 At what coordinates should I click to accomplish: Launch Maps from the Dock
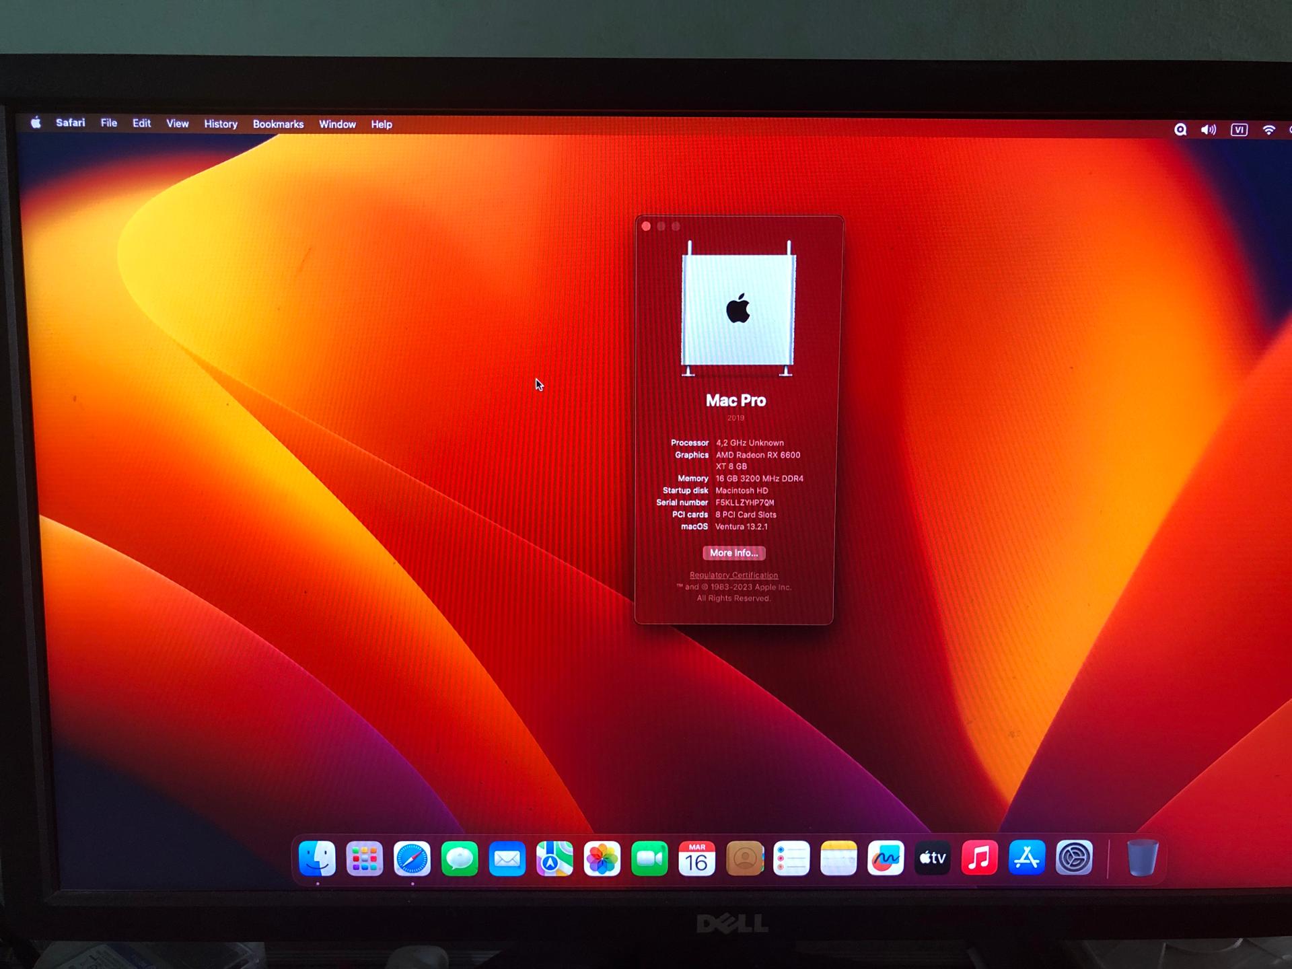tap(554, 858)
